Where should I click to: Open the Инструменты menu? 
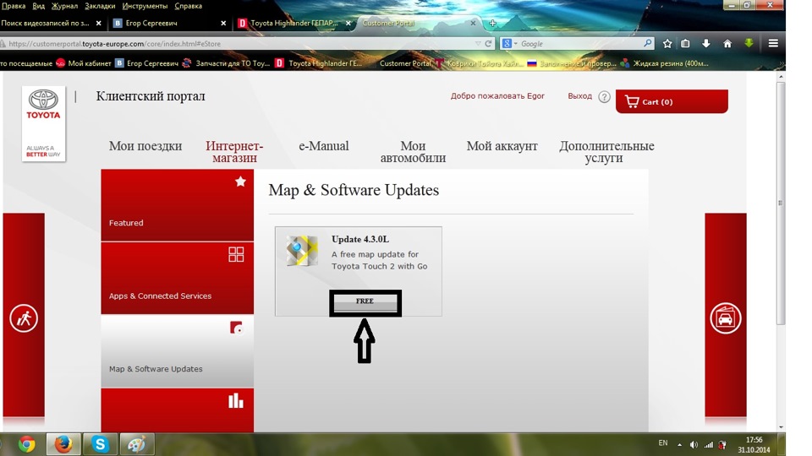tap(145, 6)
